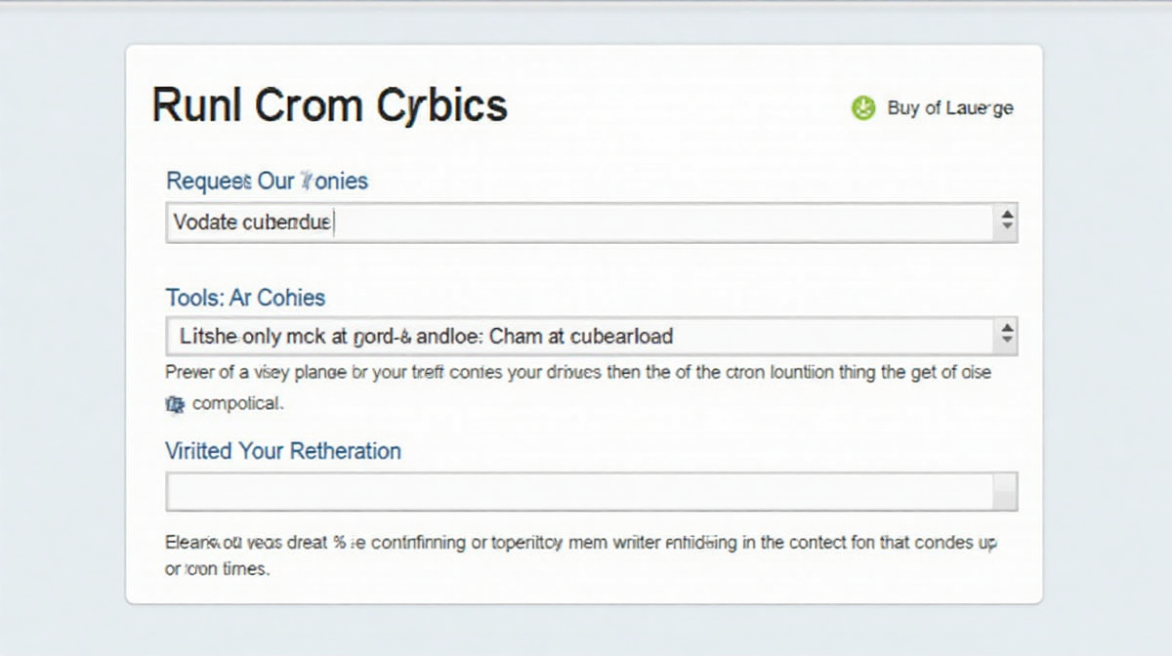Click the compolical word in the description
Image resolution: width=1172 pixels, height=656 pixels.
(x=238, y=402)
